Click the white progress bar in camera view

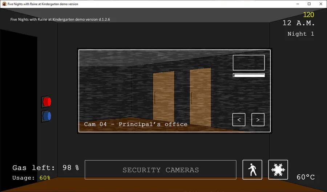click(x=249, y=75)
